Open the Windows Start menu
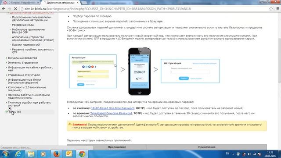 tap(5, 154)
